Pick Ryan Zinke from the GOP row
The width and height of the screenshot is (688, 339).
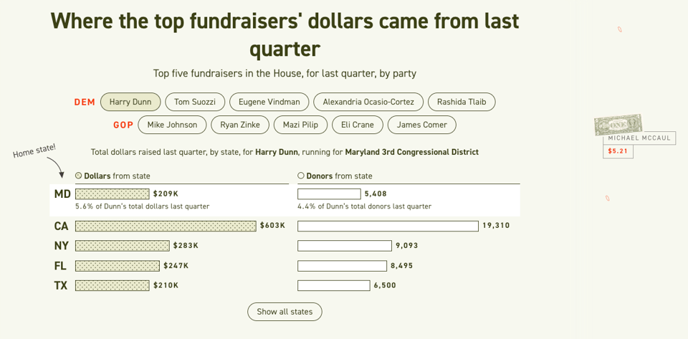240,125
